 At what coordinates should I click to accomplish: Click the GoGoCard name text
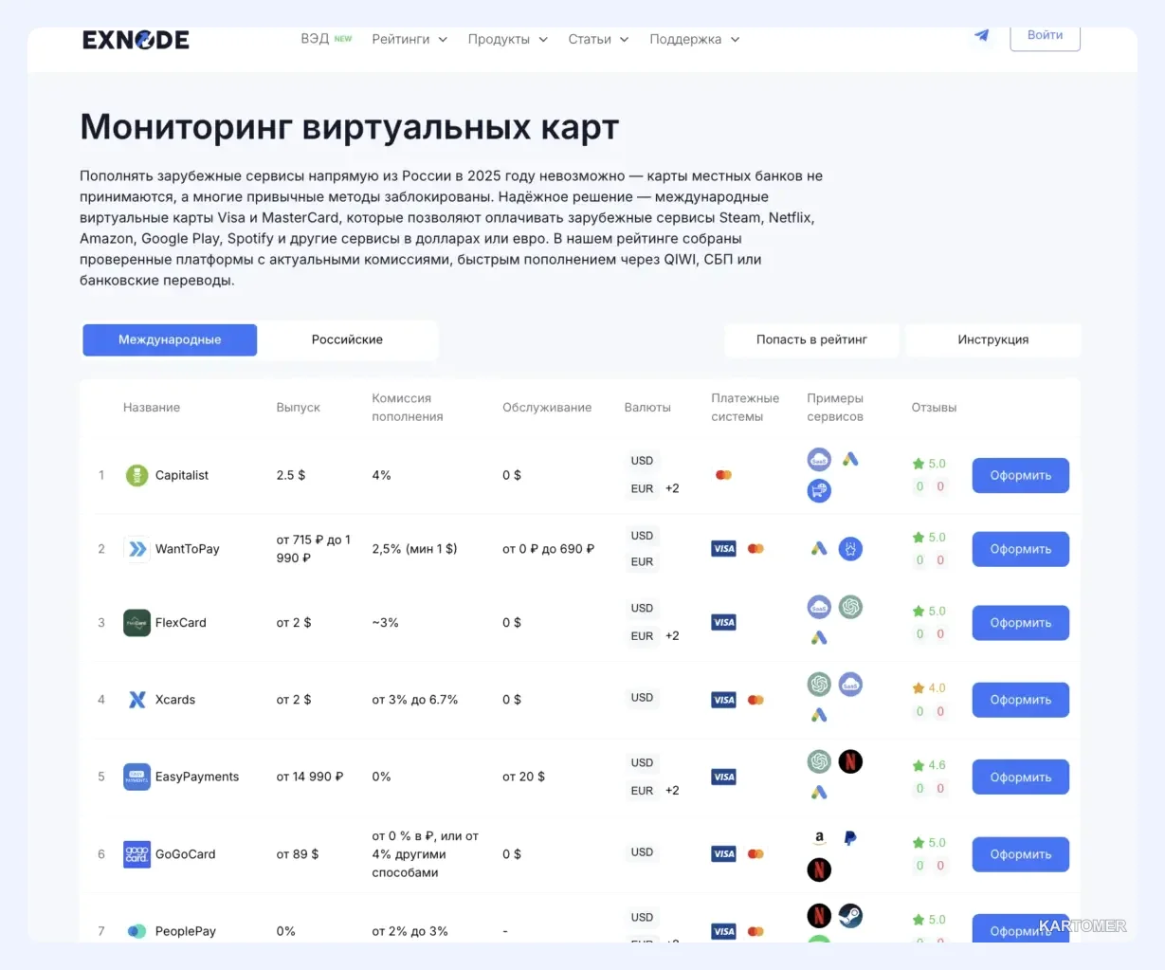[x=186, y=854]
